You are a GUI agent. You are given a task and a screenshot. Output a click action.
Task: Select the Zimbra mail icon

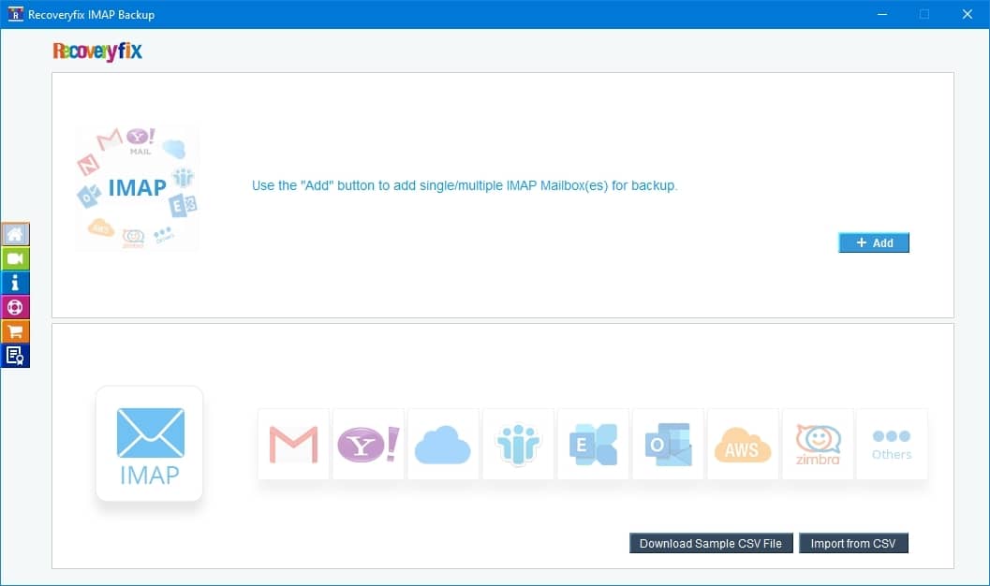[x=818, y=444]
